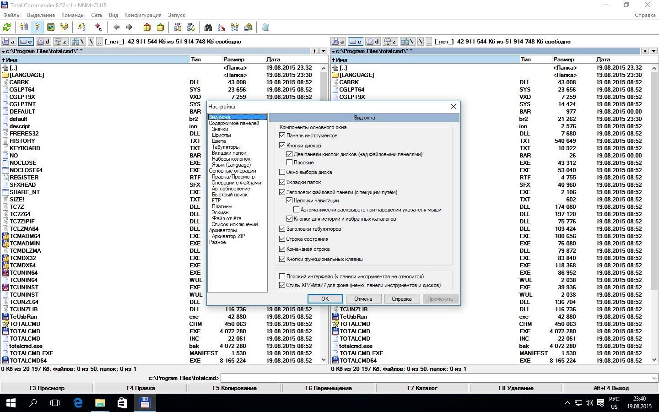This screenshot has width=659, height=412.
Task: Click the root directory '\' button in right drive bar
Action: pos(420,42)
